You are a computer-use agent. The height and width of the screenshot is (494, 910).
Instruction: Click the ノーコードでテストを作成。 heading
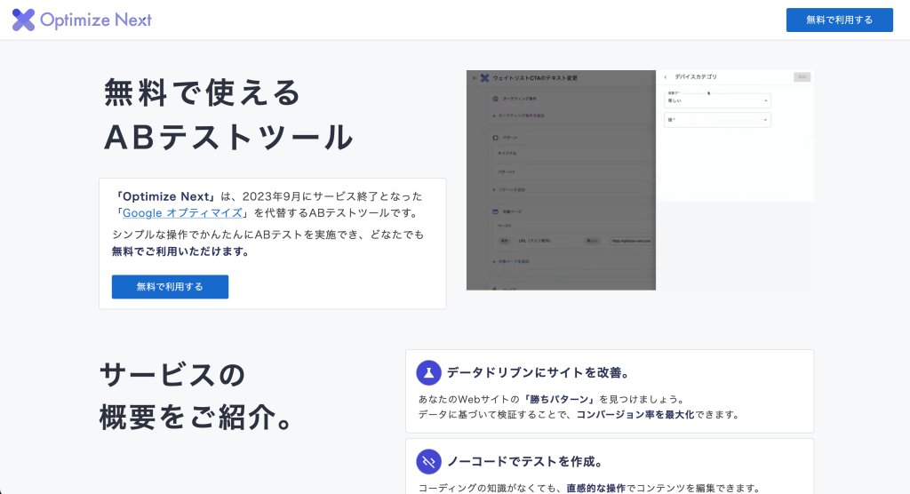coord(526,462)
